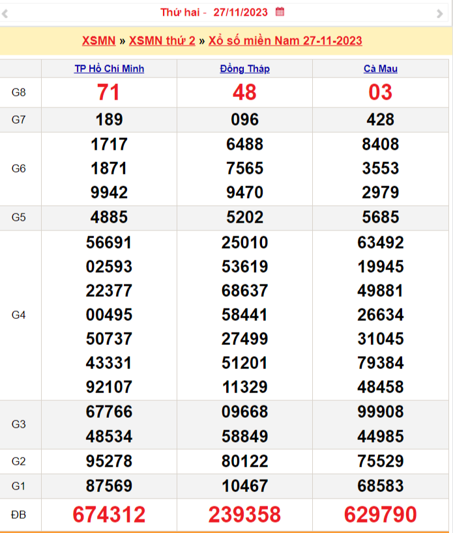Click the date text 27/11/2023
Screen dimensions: 453x533
coord(241,12)
